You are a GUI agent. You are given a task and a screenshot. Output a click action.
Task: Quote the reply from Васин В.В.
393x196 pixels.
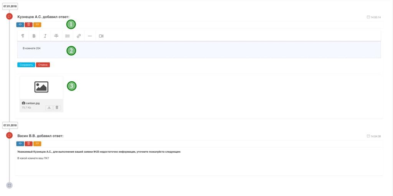click(37, 144)
